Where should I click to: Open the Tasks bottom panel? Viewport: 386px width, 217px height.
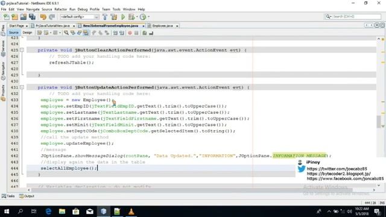click(x=8, y=196)
